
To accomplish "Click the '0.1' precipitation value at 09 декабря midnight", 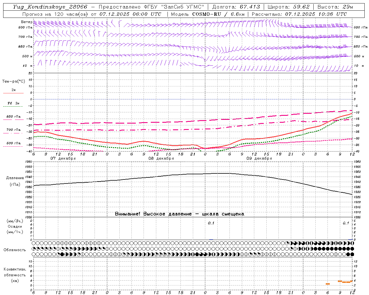I will (211, 223).
